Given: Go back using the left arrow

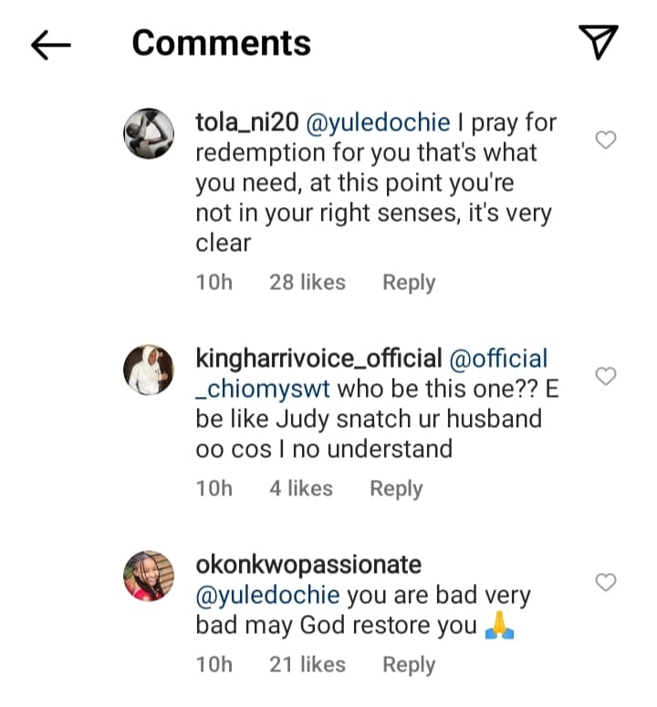Looking at the screenshot, I should [x=51, y=45].
